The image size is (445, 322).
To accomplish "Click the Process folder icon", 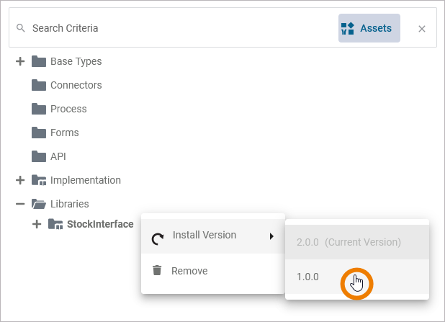I will coord(39,109).
